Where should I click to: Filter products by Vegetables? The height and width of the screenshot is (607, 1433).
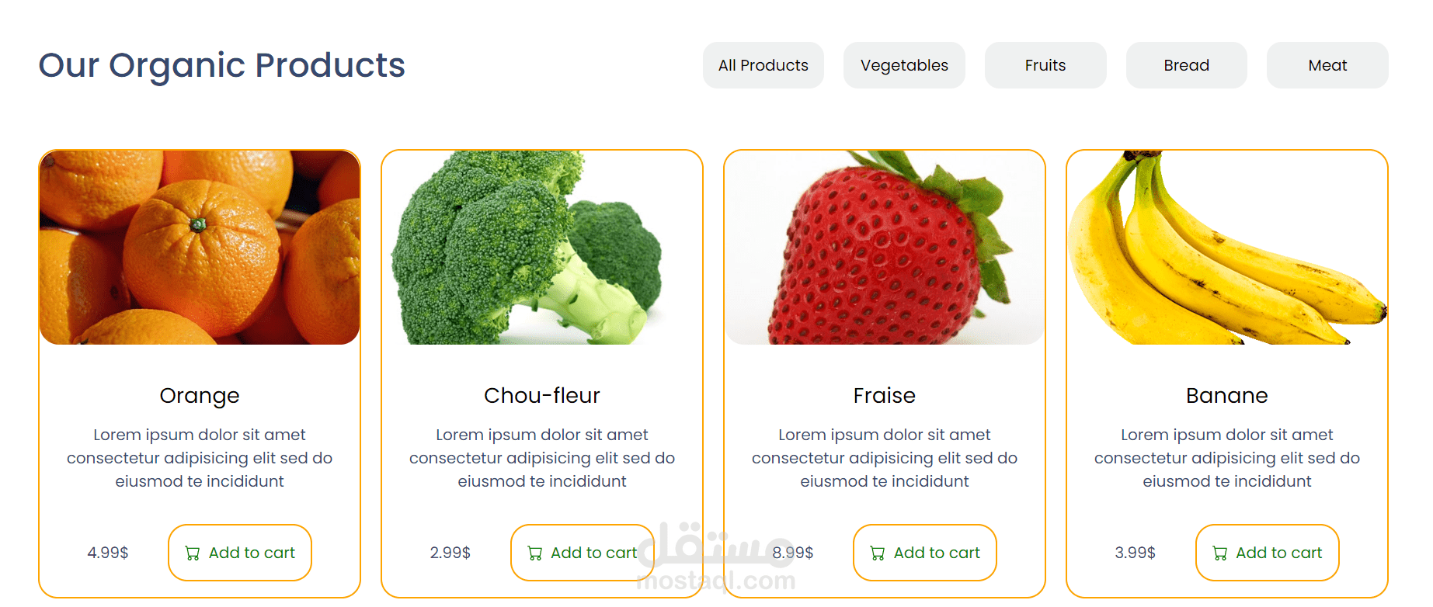904,65
